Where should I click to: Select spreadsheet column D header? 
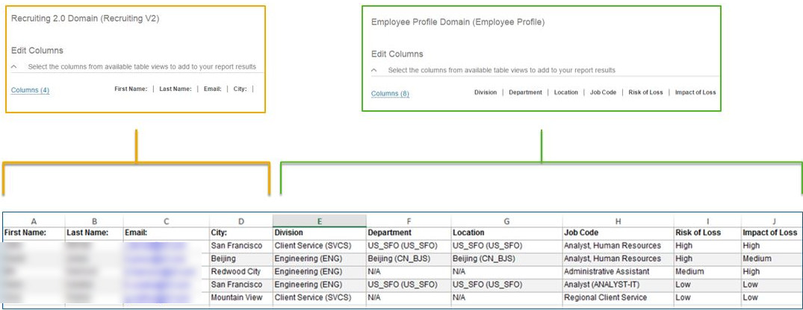click(241, 221)
